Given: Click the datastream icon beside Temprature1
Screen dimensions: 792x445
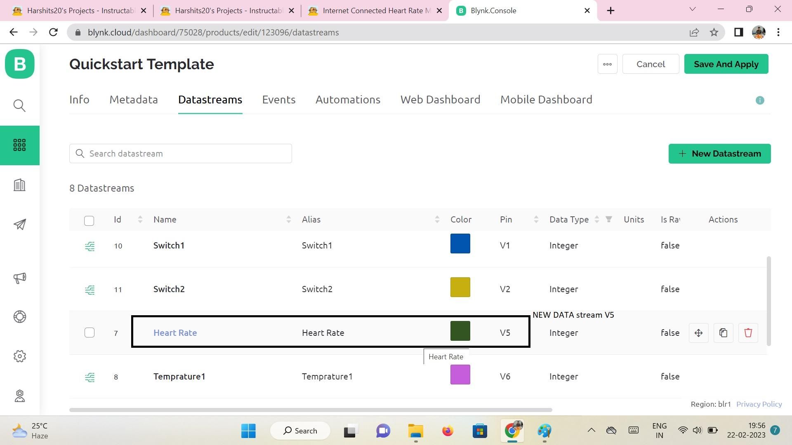Looking at the screenshot, I should tap(90, 377).
